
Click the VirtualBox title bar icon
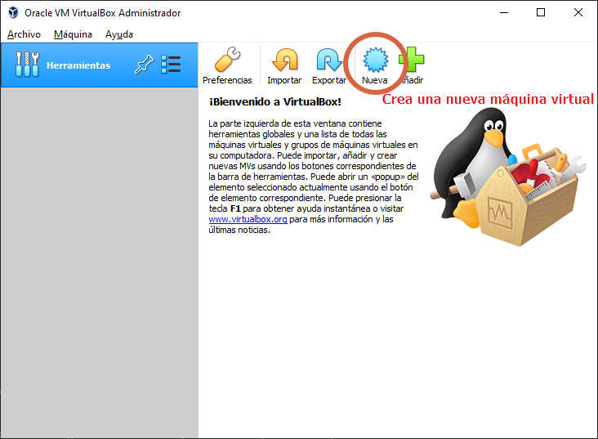(x=12, y=13)
